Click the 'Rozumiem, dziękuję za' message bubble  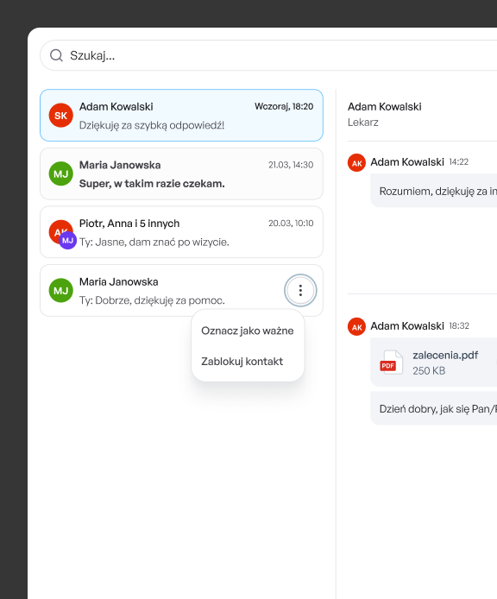click(434, 191)
